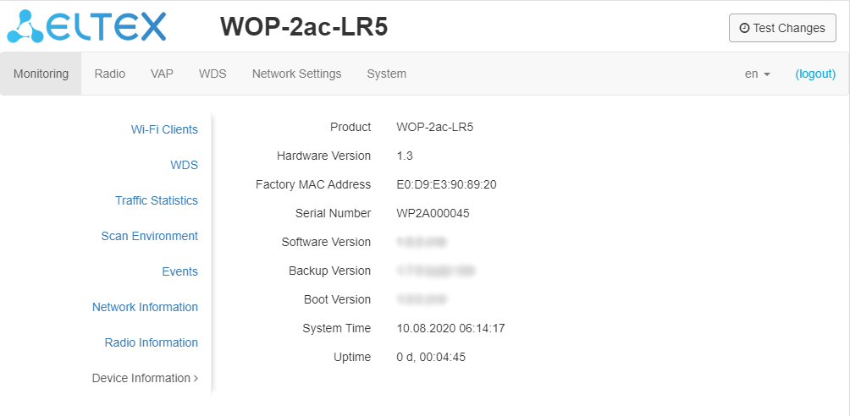850x416 pixels.
Task: Click the WOP-2ac-LR5 page title
Action: [x=304, y=27]
